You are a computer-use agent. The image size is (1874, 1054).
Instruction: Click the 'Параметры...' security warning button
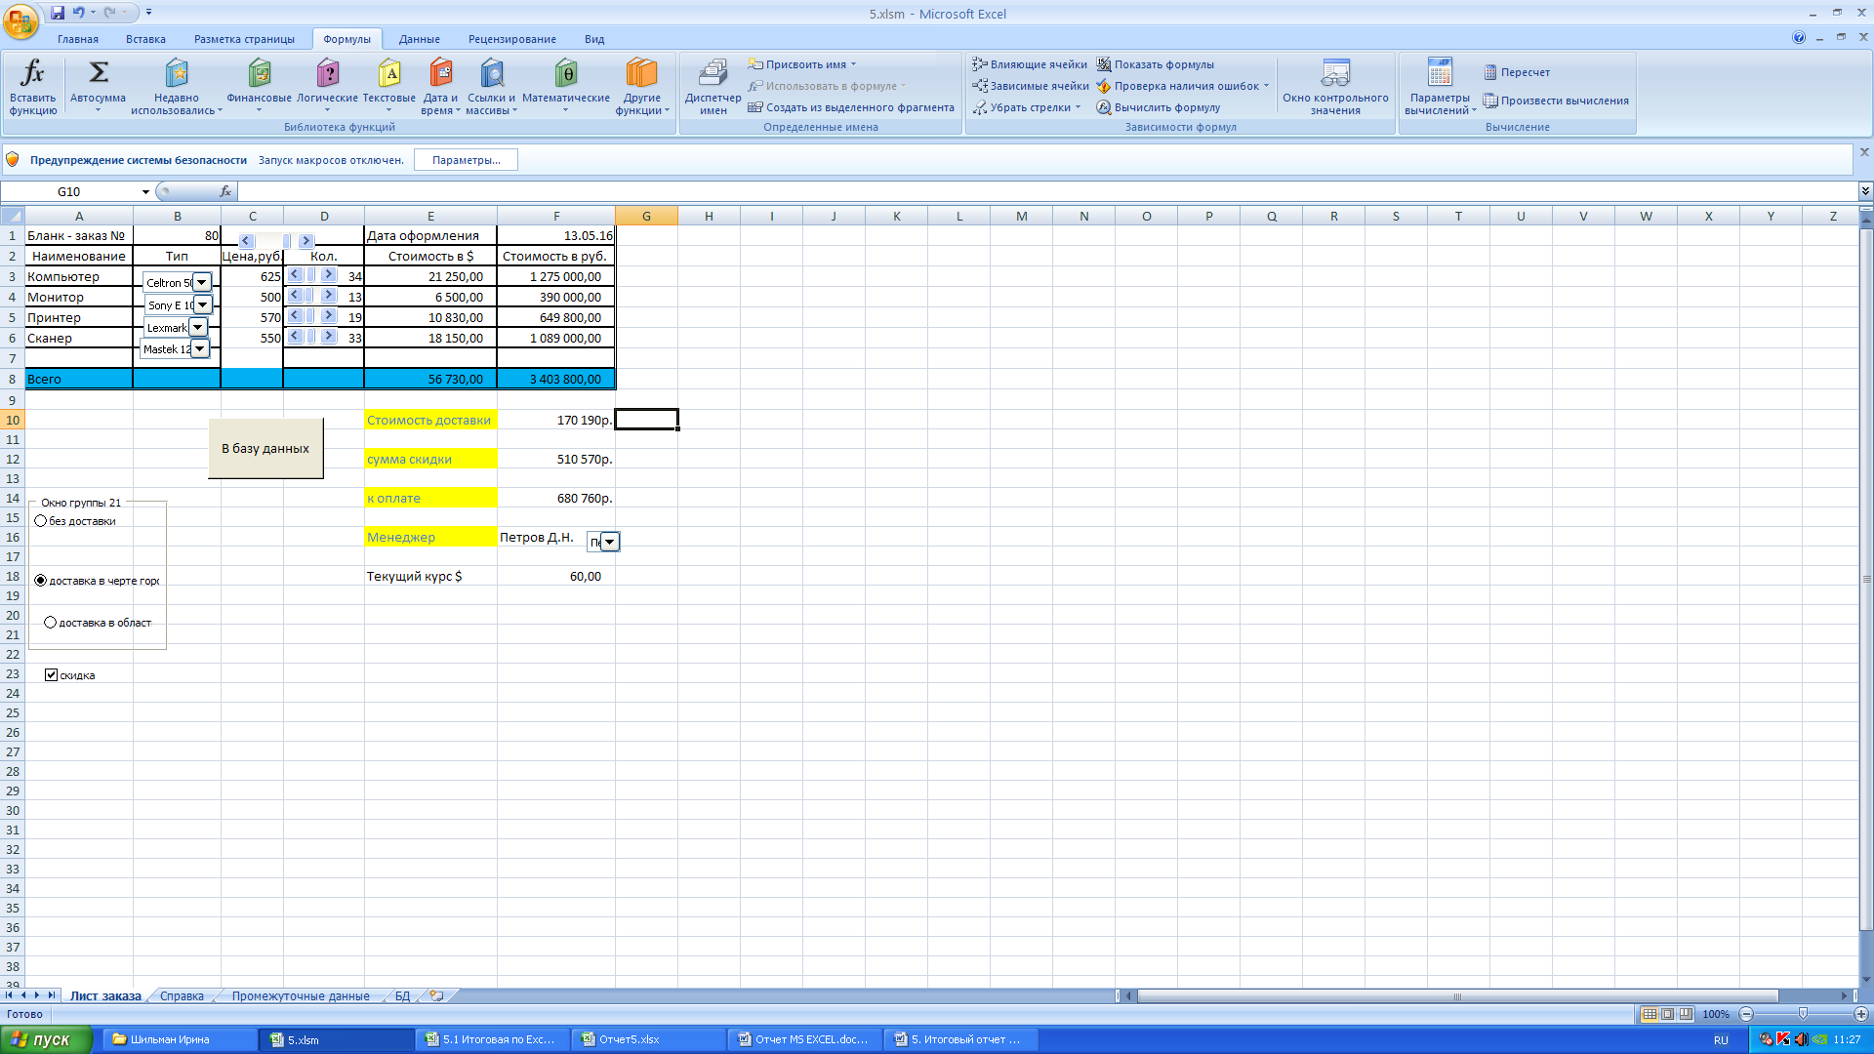tap(466, 160)
